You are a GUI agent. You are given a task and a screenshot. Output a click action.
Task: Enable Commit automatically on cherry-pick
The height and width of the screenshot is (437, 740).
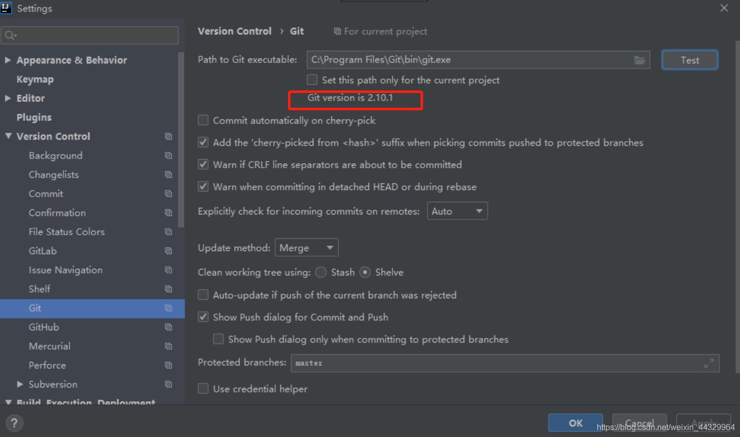(203, 120)
